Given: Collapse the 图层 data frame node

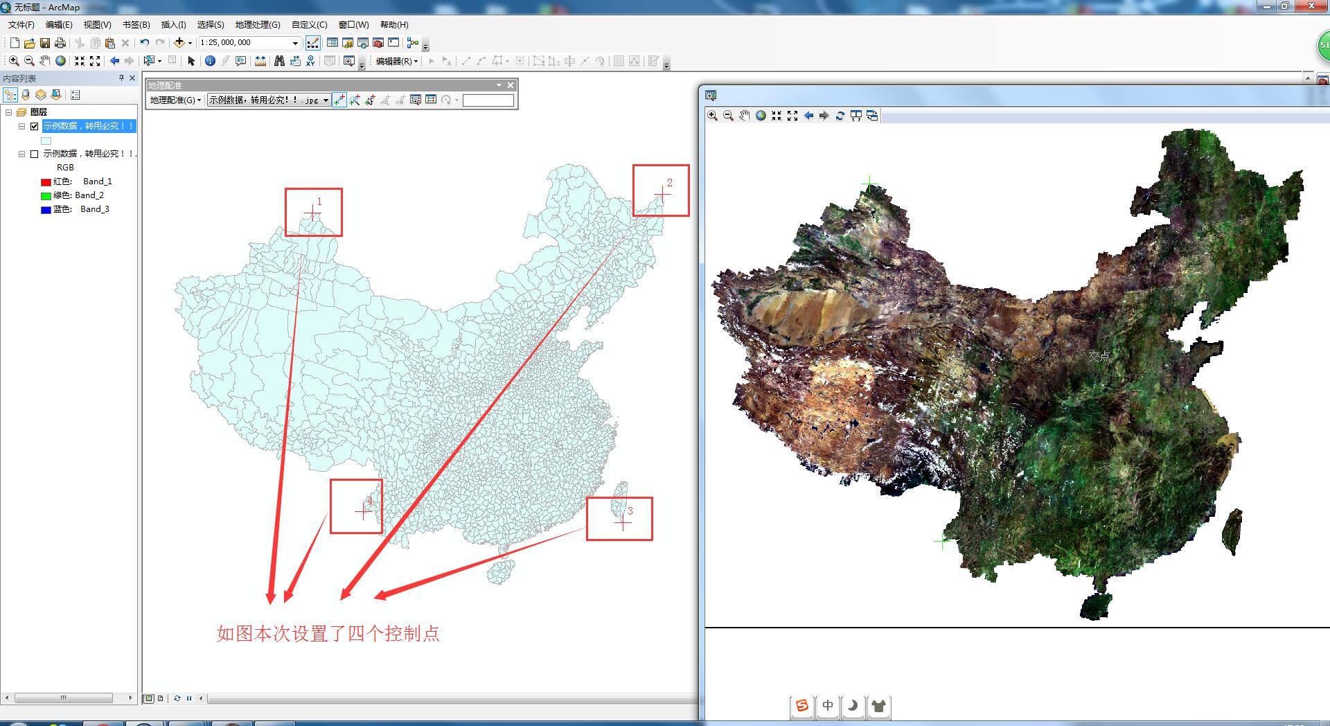Looking at the screenshot, I should point(8,112).
